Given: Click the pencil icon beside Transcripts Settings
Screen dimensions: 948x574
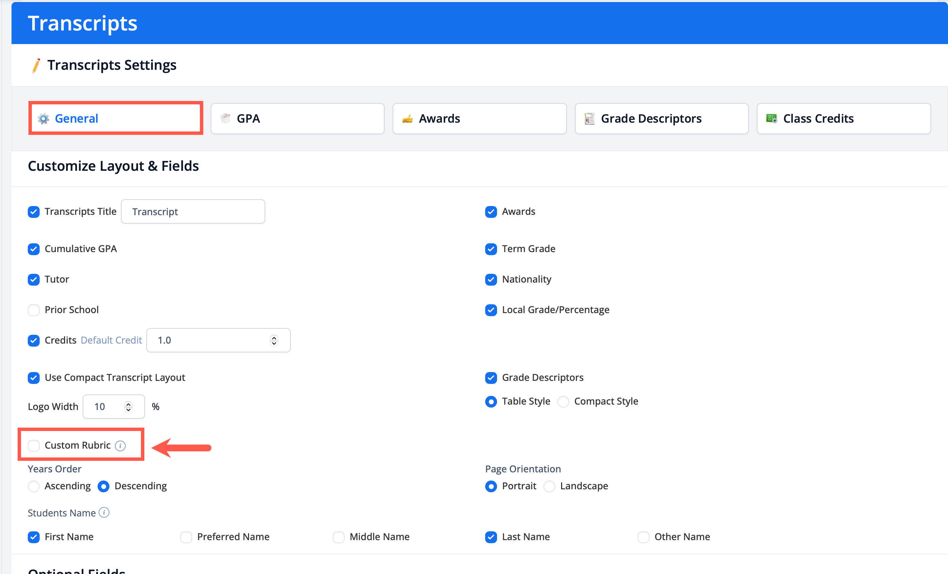Looking at the screenshot, I should coord(36,65).
